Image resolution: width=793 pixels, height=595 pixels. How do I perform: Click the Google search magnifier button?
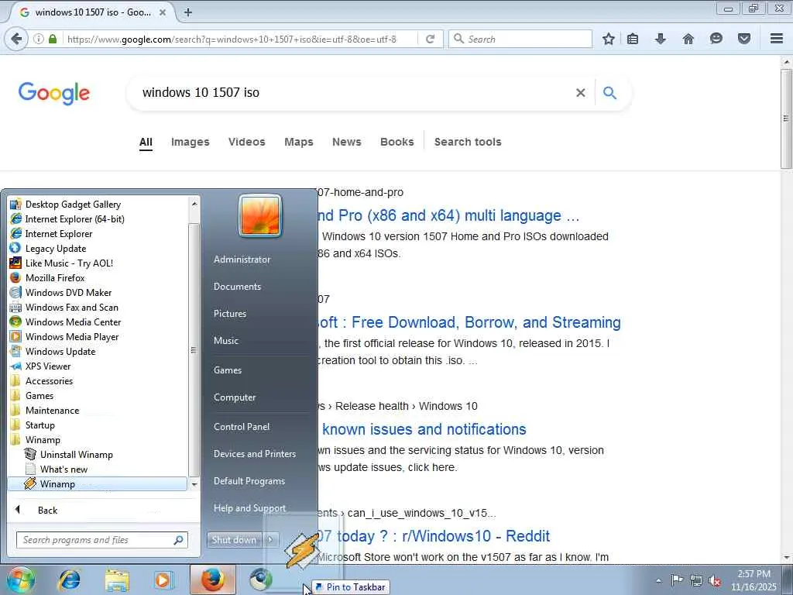click(610, 93)
